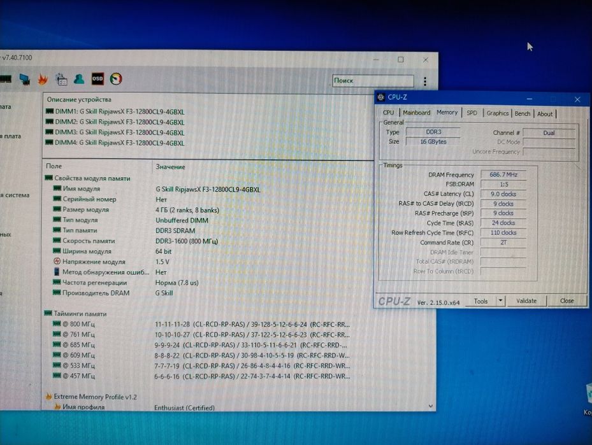Click the Тайминги памяти group heading
Viewport: 592px width, 445px height.
point(75,313)
